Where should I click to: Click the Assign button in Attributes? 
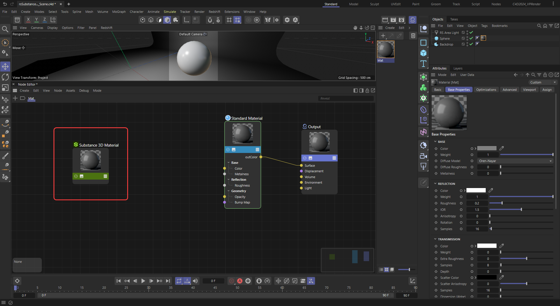pos(547,90)
